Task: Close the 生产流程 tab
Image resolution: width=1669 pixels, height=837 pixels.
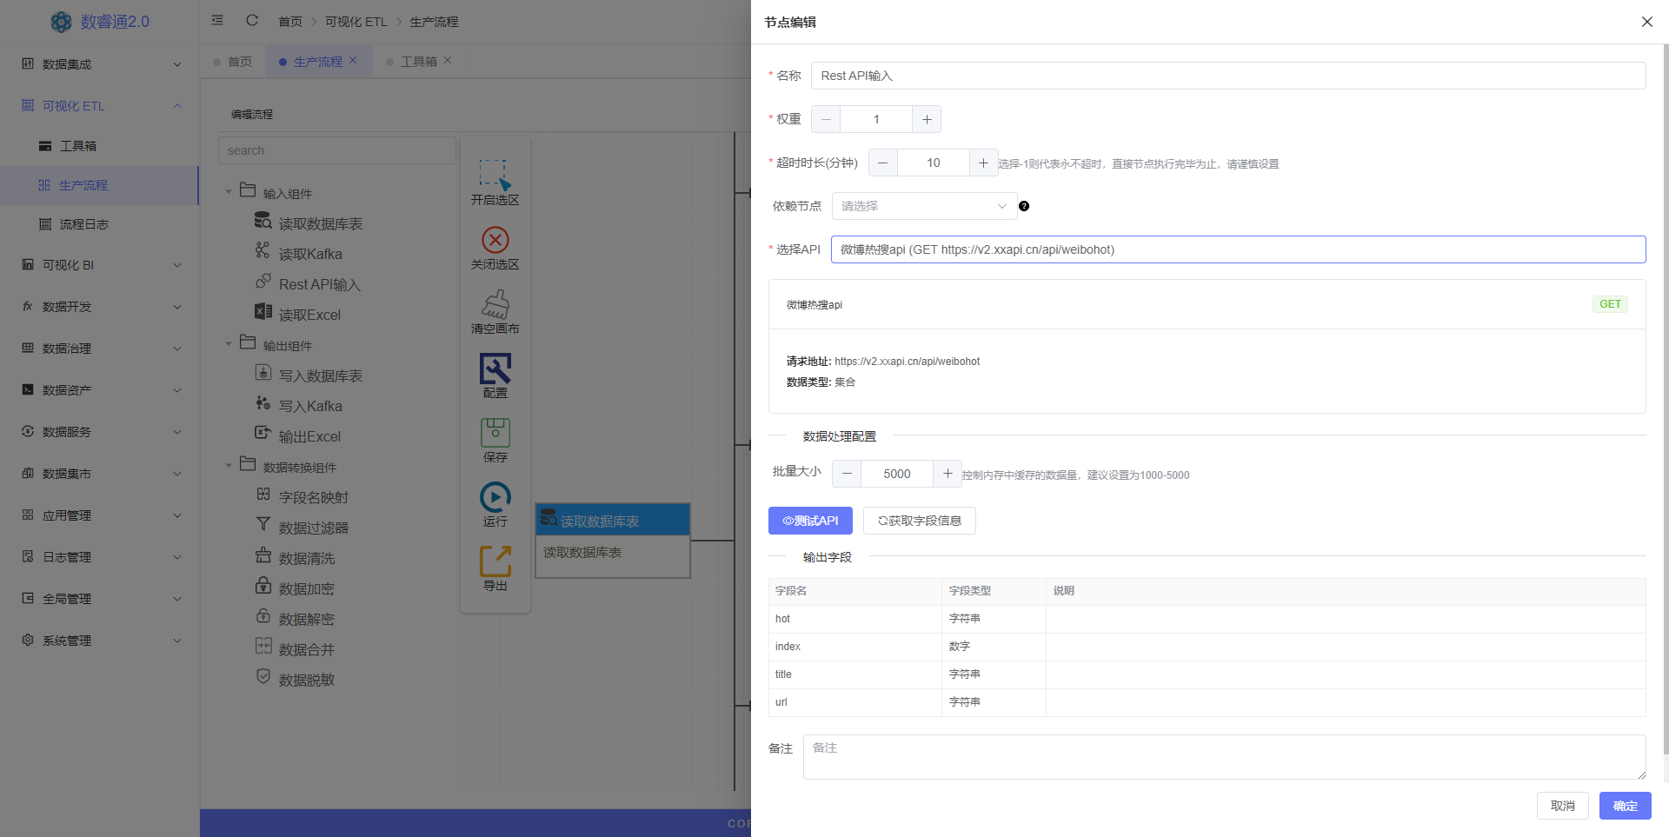Action: click(x=353, y=60)
